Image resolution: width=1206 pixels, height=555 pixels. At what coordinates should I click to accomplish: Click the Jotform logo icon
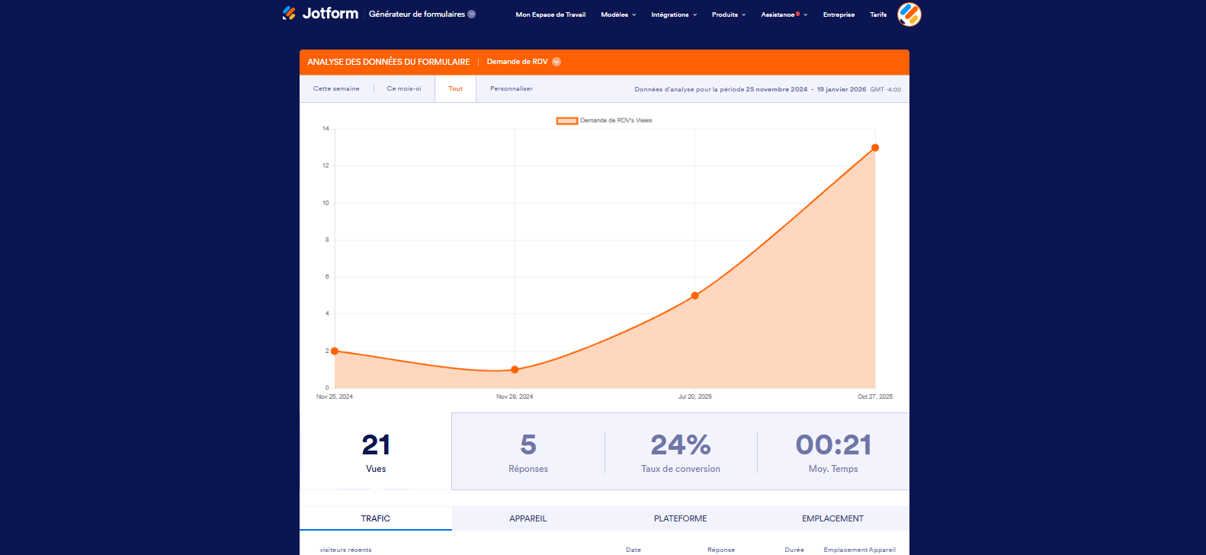pos(289,13)
